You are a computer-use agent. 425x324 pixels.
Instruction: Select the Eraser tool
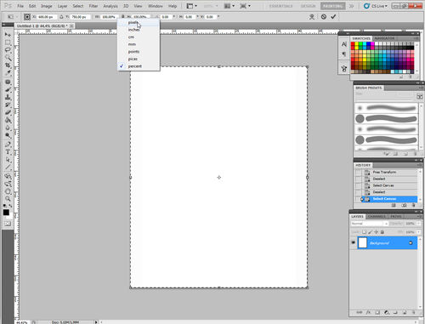tap(8, 113)
